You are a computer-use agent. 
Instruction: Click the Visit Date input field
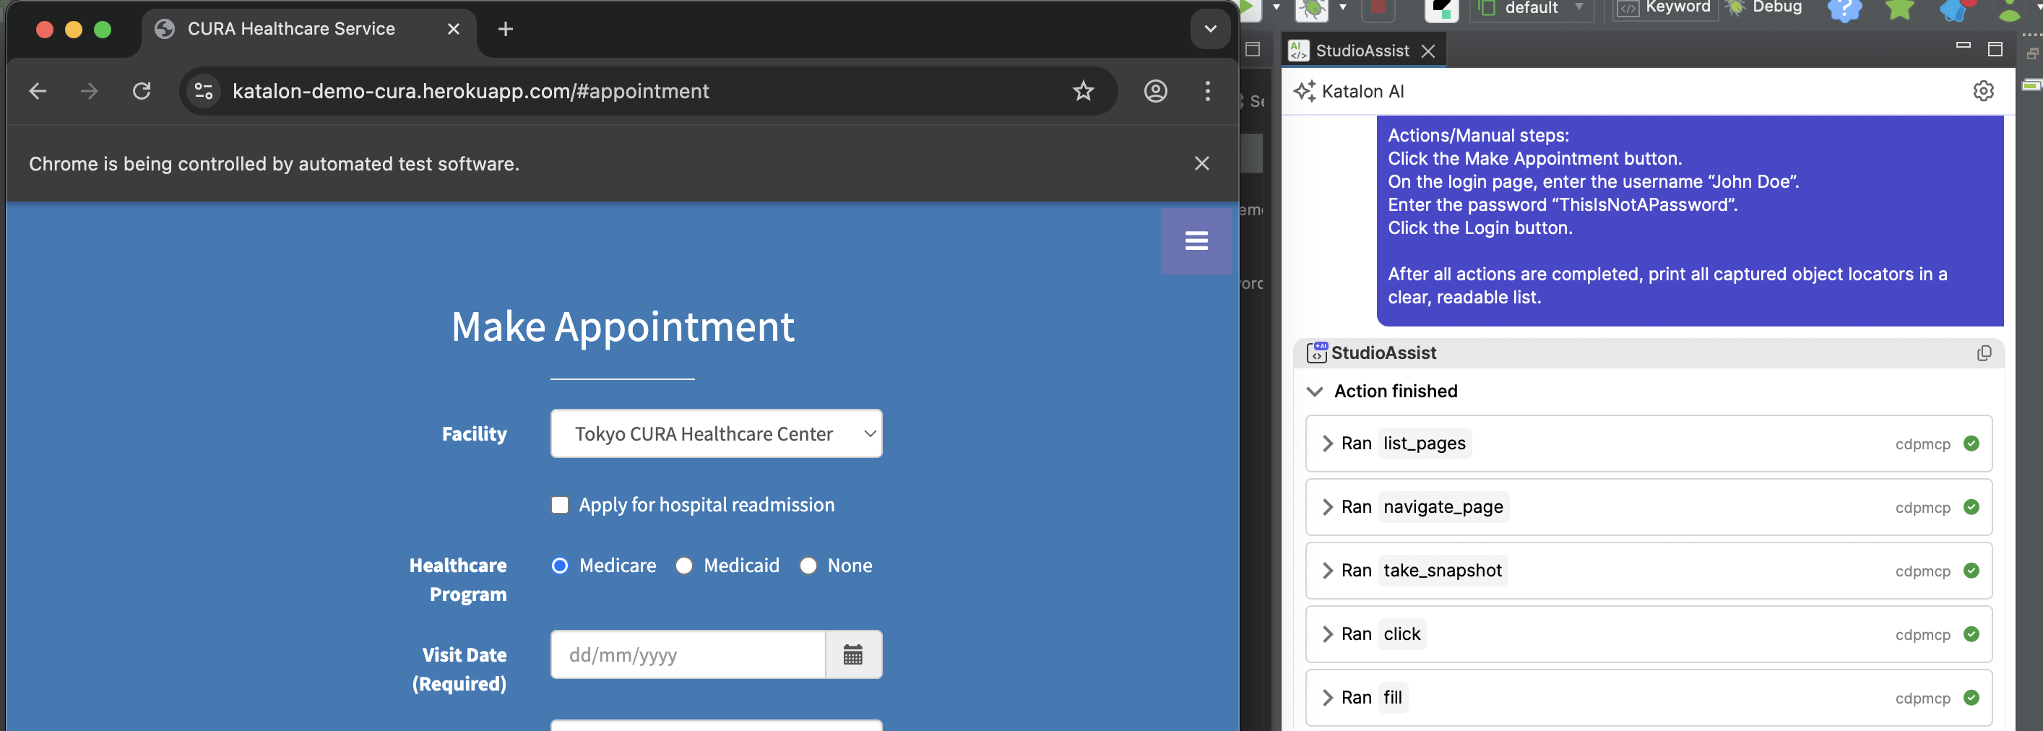click(687, 654)
